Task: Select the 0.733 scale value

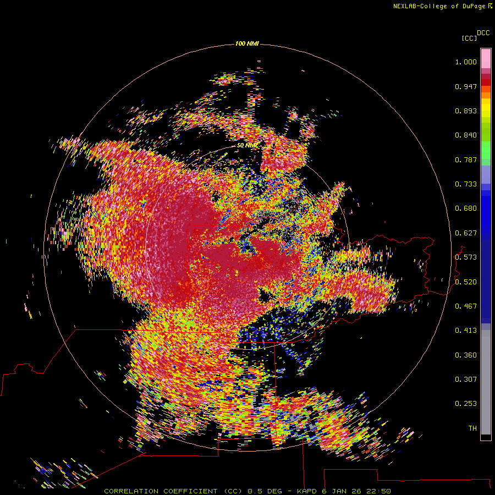Action: pyautogui.click(x=466, y=184)
